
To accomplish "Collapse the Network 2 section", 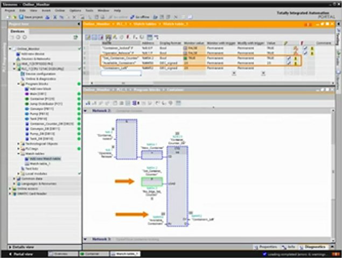I will pos(86,110).
